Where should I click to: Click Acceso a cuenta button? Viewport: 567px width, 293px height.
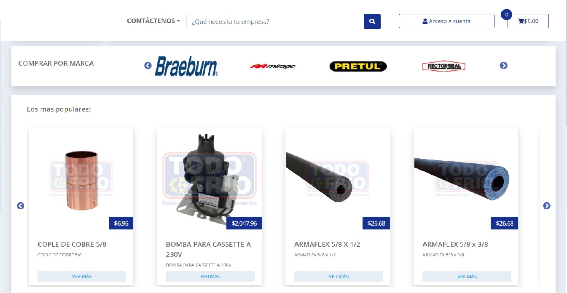pos(446,21)
